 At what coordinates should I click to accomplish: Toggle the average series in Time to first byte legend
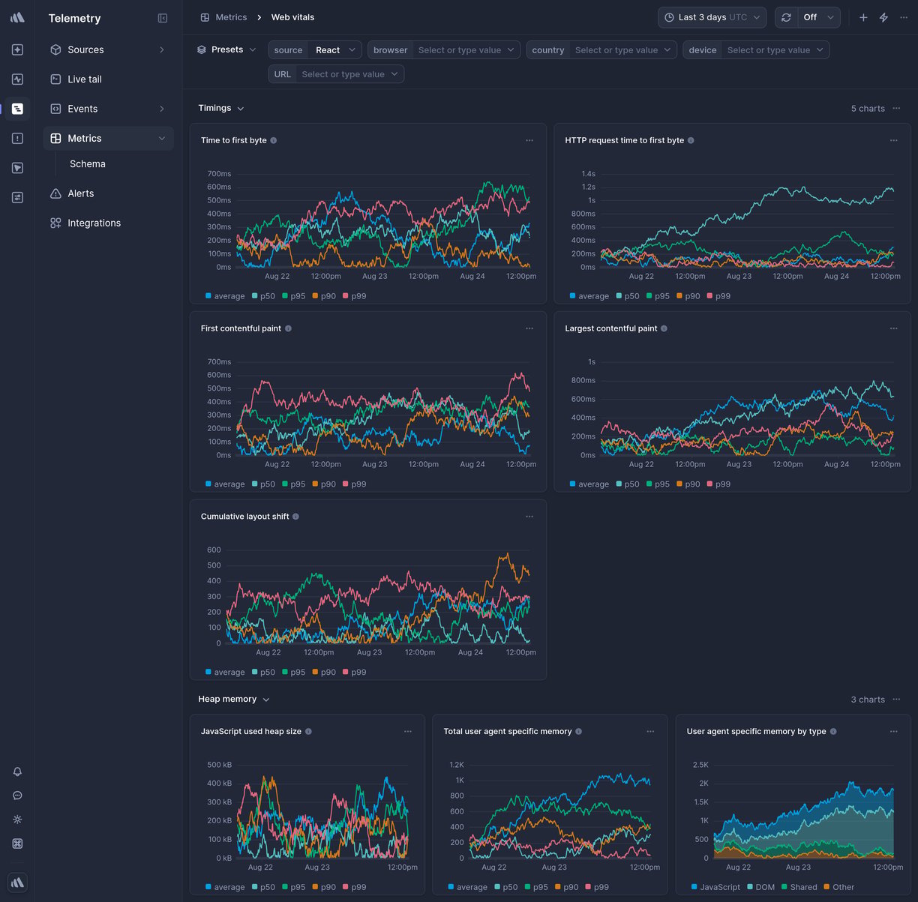tap(225, 296)
